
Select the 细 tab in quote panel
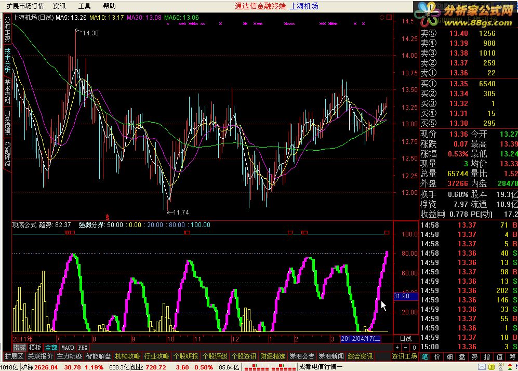[449, 357]
